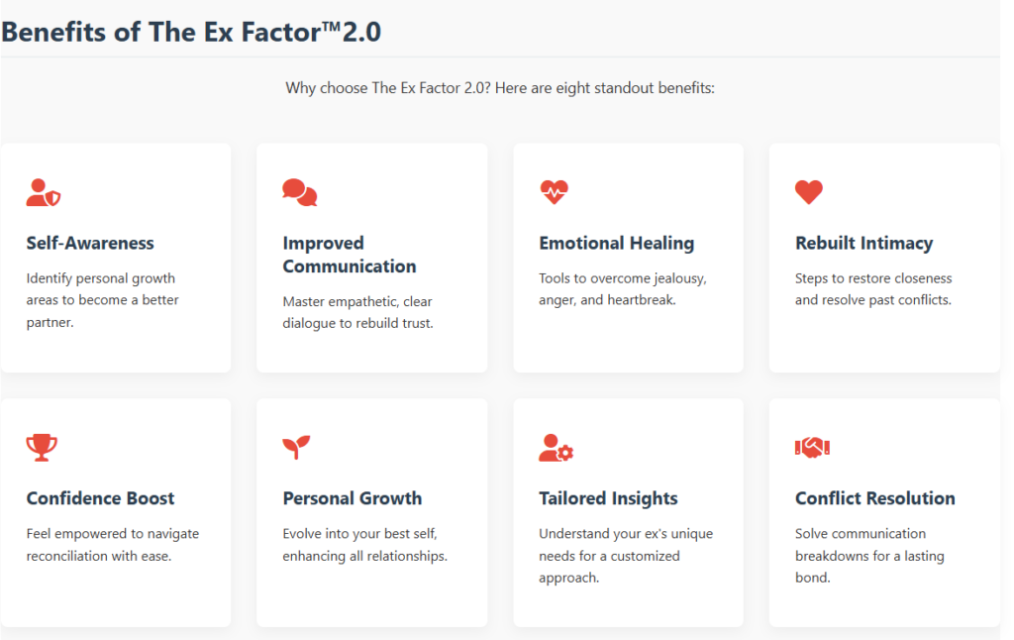Click the Conflict Resolution heading
Viewport: 1014px width, 640px height.
tap(874, 498)
